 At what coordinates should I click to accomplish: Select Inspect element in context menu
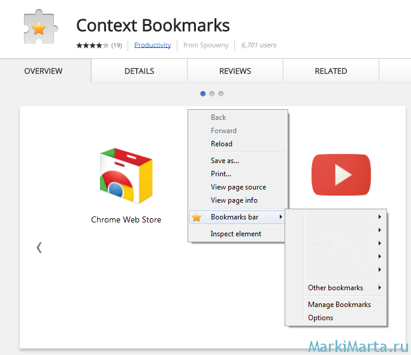[x=236, y=234]
